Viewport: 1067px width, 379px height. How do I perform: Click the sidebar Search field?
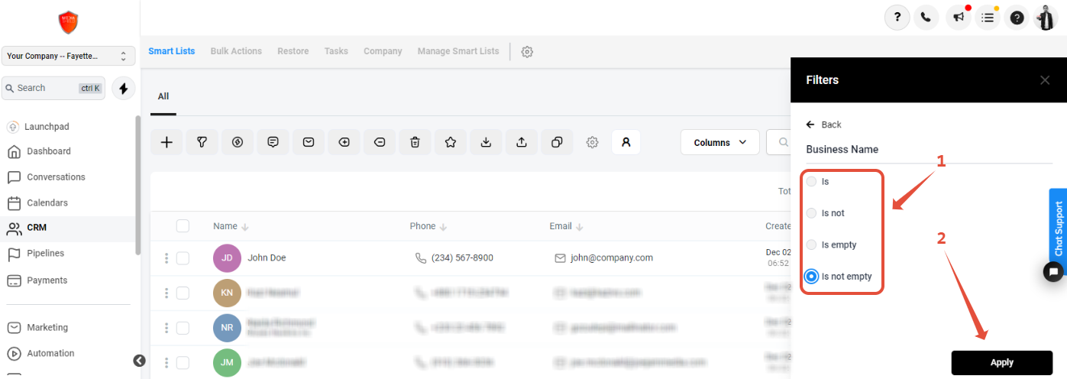tap(53, 88)
